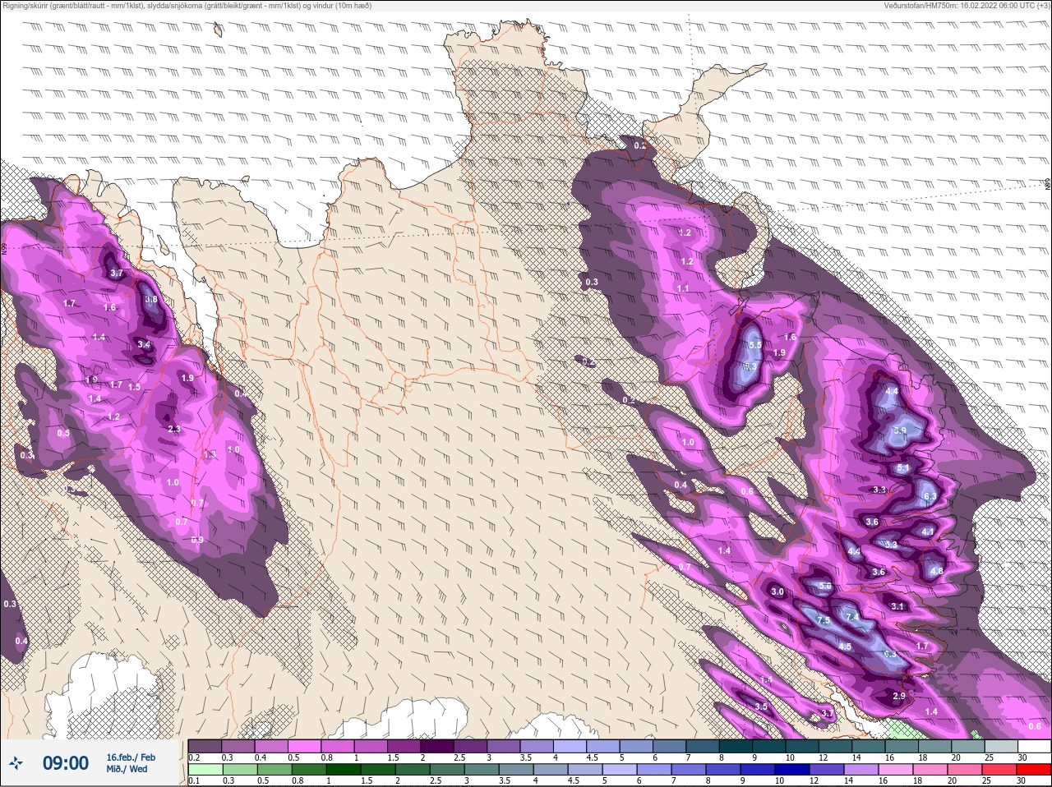Click the 3.8 value in western snow band
This screenshot has height=787, width=1052.
click(x=151, y=300)
